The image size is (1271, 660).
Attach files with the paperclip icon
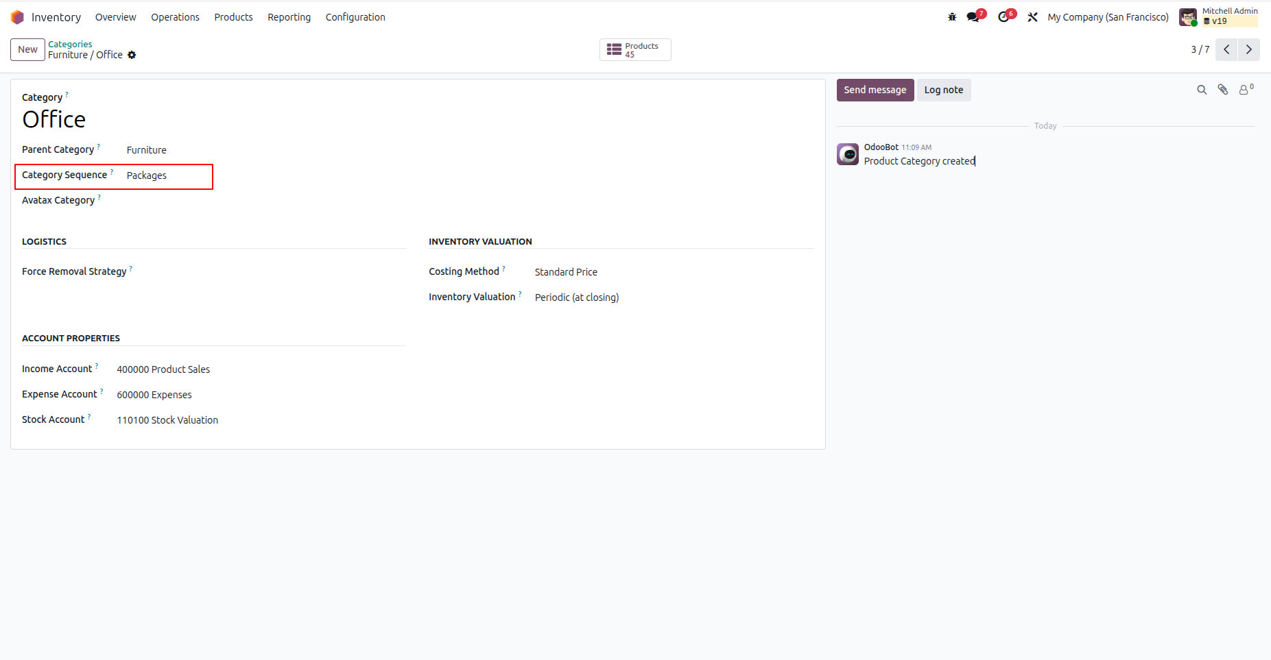[1223, 90]
